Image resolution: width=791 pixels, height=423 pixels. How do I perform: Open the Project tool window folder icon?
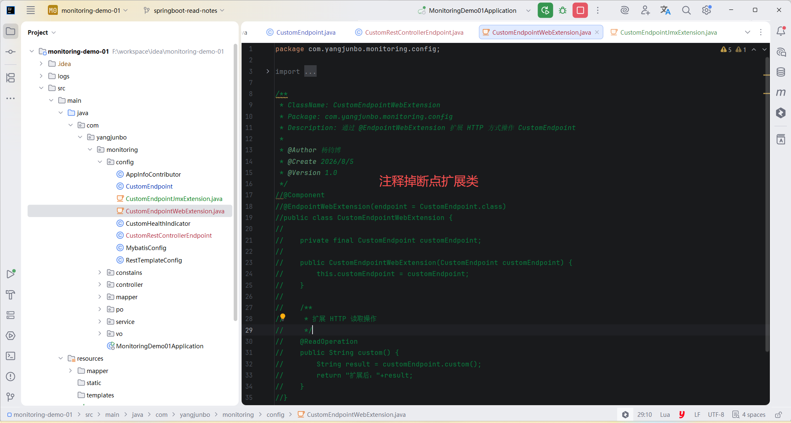tap(11, 31)
